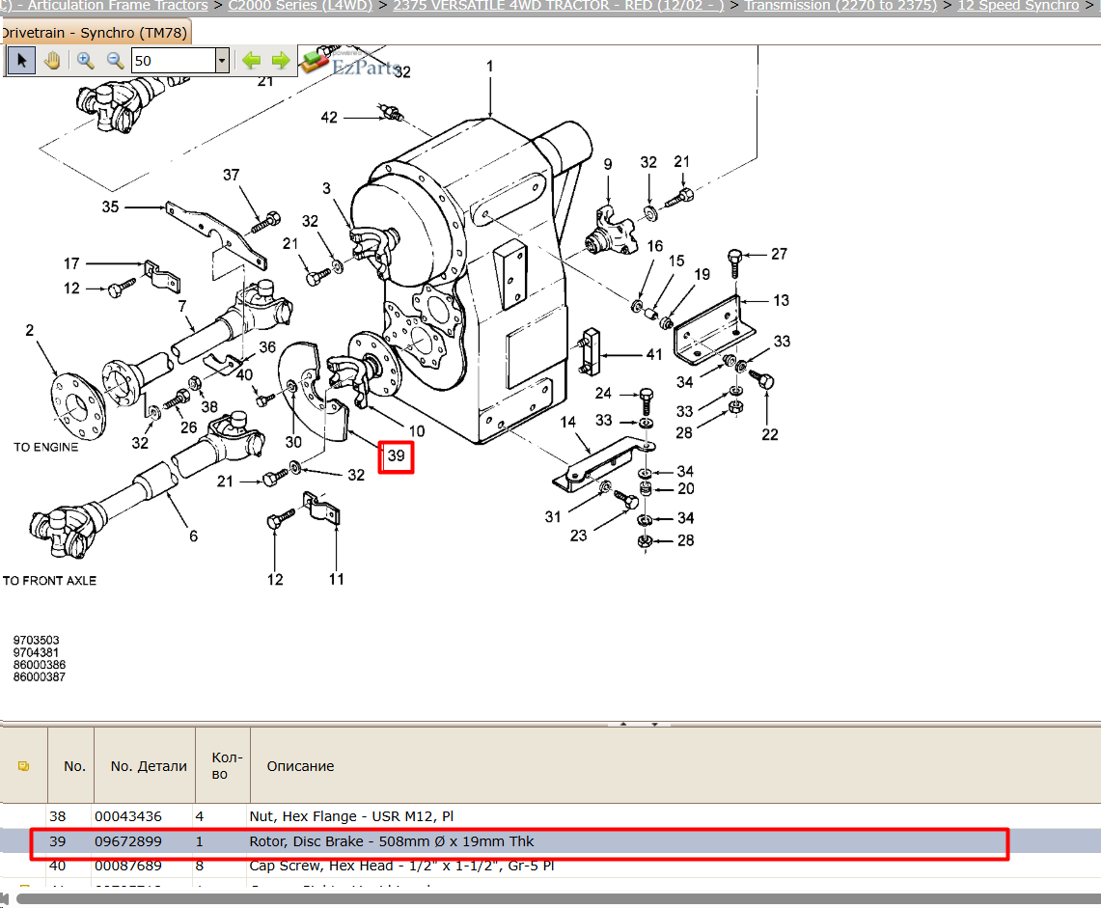1101x908 pixels.
Task: Click callout 10 near the yoke
Action: [x=417, y=431]
